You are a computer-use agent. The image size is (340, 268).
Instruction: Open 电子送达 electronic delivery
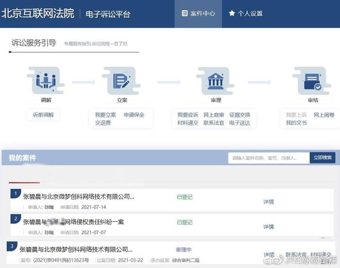240,123
